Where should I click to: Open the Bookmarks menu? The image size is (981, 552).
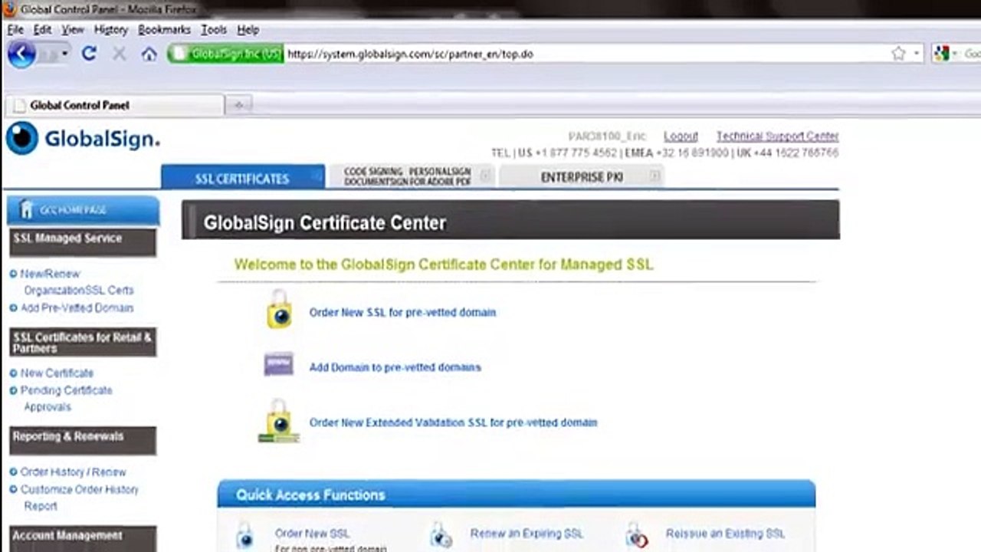(164, 29)
